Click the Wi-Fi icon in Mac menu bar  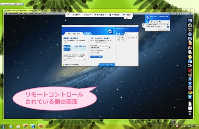pyautogui.click(x=168, y=14)
